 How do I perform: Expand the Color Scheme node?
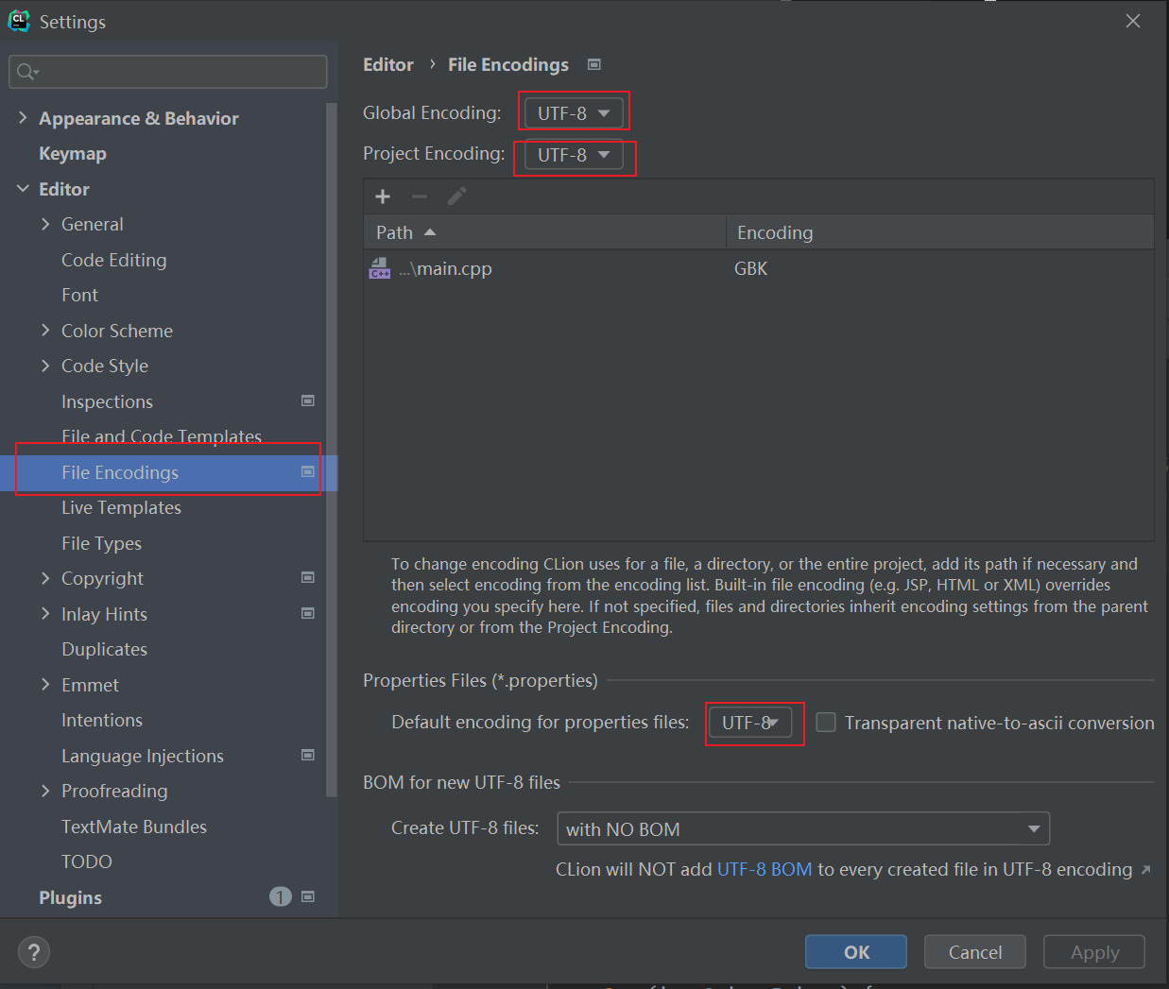point(45,330)
